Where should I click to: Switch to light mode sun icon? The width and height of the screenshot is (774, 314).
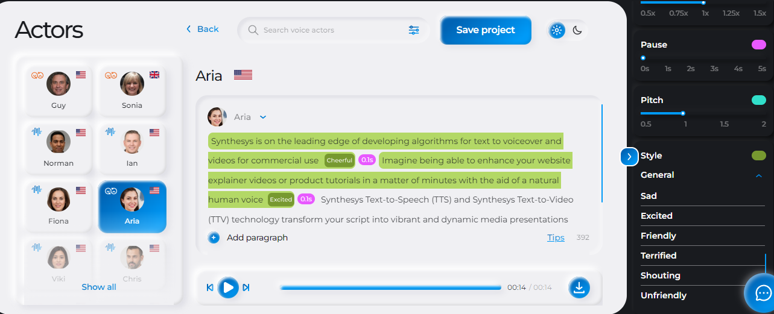557,30
